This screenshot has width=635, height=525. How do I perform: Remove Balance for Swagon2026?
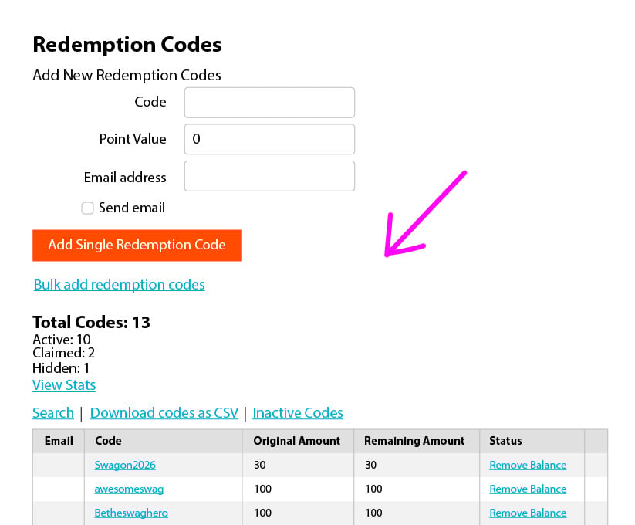[528, 465]
